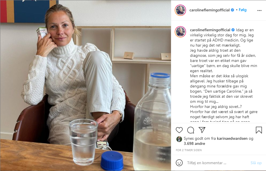Click the FOR 2 TIMER SIDEN timestamp
Image resolution: width=266 pixels, height=171 pixels.
(189, 150)
